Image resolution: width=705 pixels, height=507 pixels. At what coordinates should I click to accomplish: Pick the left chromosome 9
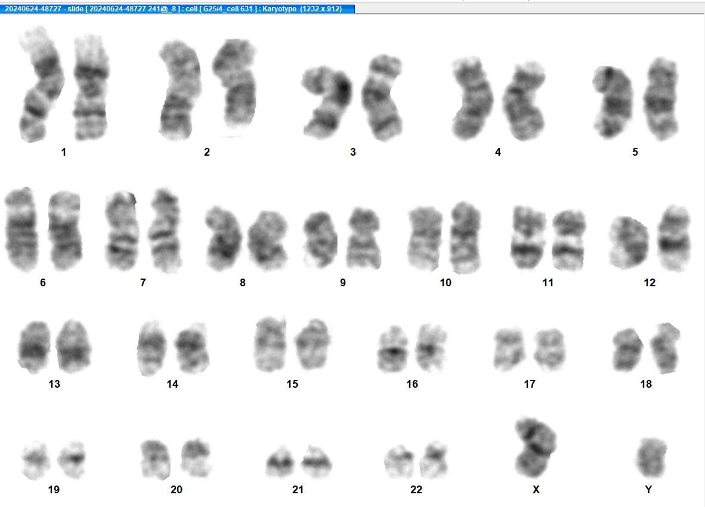pyautogui.click(x=321, y=240)
